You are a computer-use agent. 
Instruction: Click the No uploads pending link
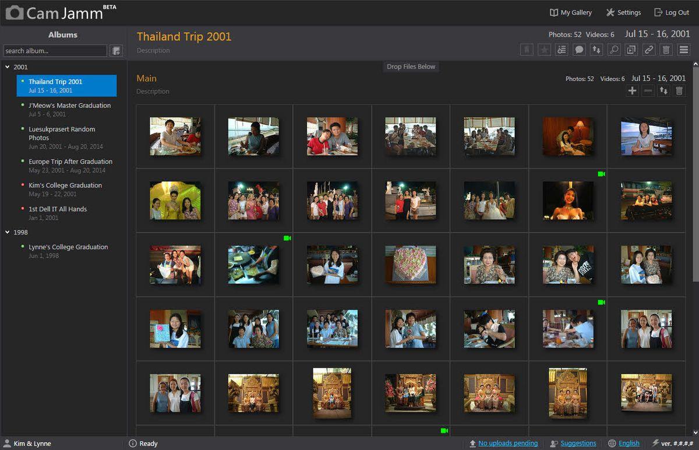pyautogui.click(x=507, y=444)
